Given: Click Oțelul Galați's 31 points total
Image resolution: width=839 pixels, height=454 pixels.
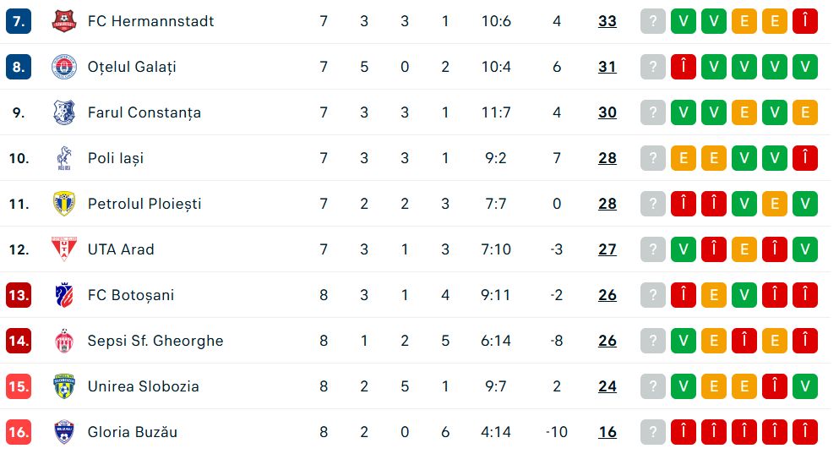Looking at the screenshot, I should 607,67.
